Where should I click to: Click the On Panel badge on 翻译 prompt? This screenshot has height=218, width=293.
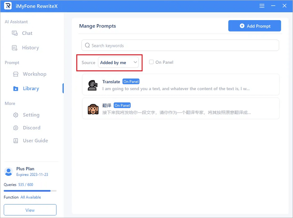coord(122,105)
